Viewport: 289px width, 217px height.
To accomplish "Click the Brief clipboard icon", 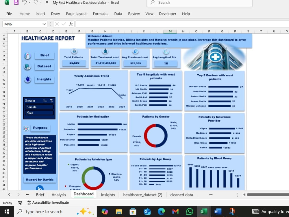I will [x=27, y=56].
